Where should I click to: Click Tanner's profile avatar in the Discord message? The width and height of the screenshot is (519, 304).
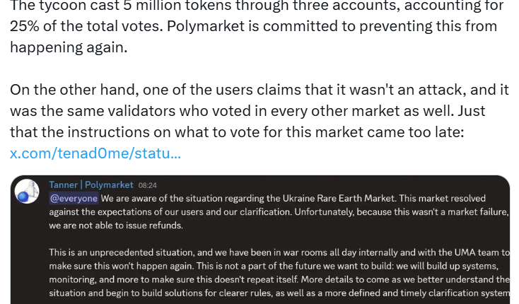pyautogui.click(x=27, y=192)
